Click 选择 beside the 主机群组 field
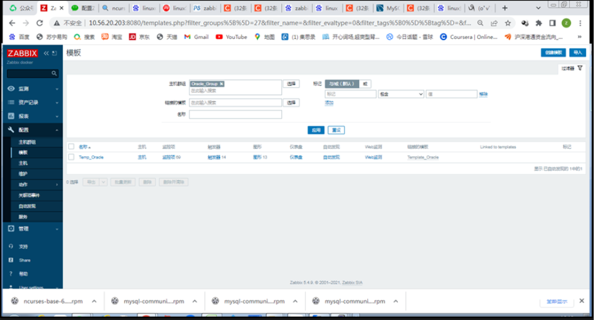595x320 pixels. pos(291,84)
